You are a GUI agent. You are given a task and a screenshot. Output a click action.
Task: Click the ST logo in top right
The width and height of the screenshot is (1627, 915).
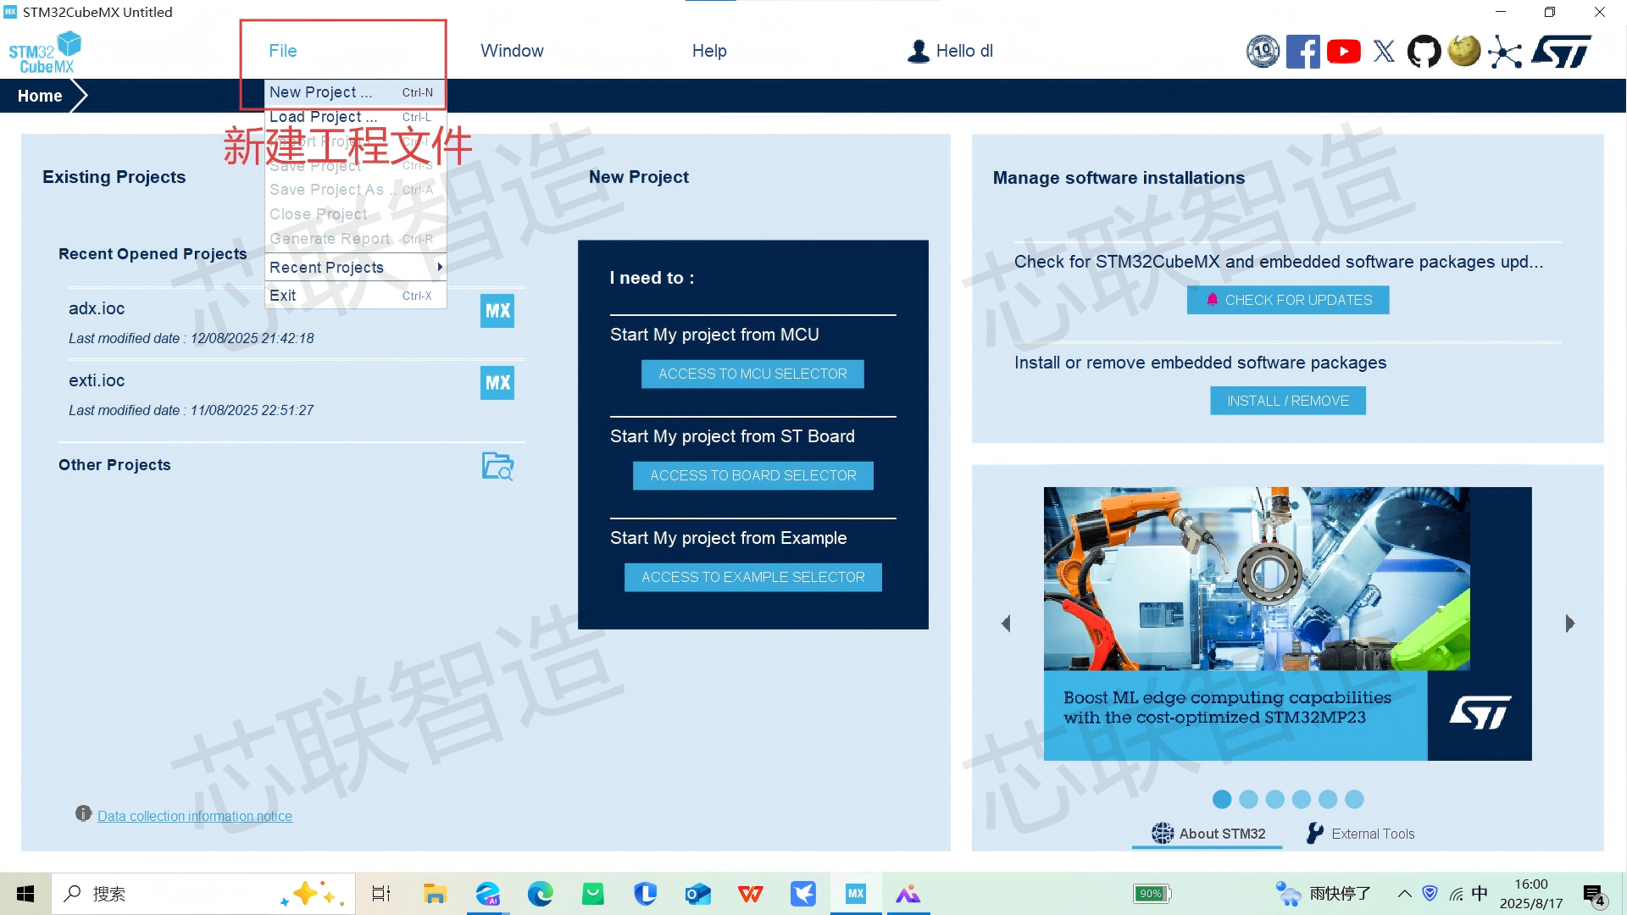pos(1562,52)
